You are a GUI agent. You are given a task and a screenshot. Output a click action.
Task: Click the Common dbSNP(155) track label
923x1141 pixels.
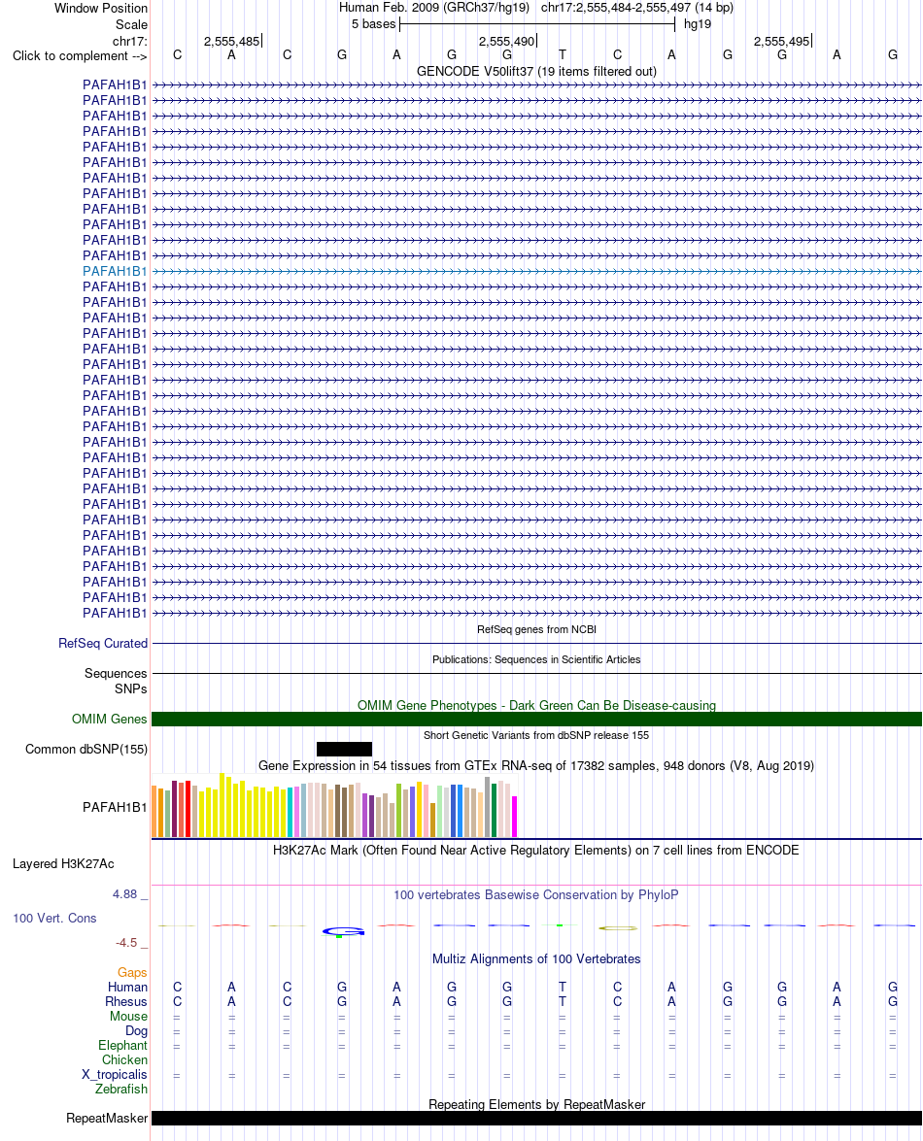tap(86, 749)
